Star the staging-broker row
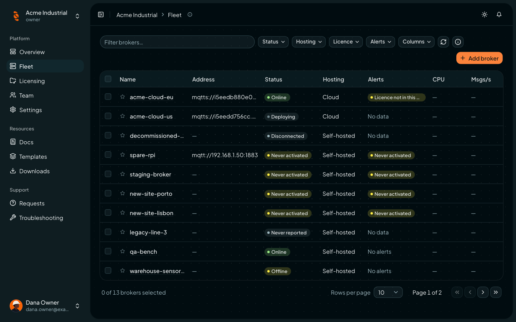 pos(123,174)
